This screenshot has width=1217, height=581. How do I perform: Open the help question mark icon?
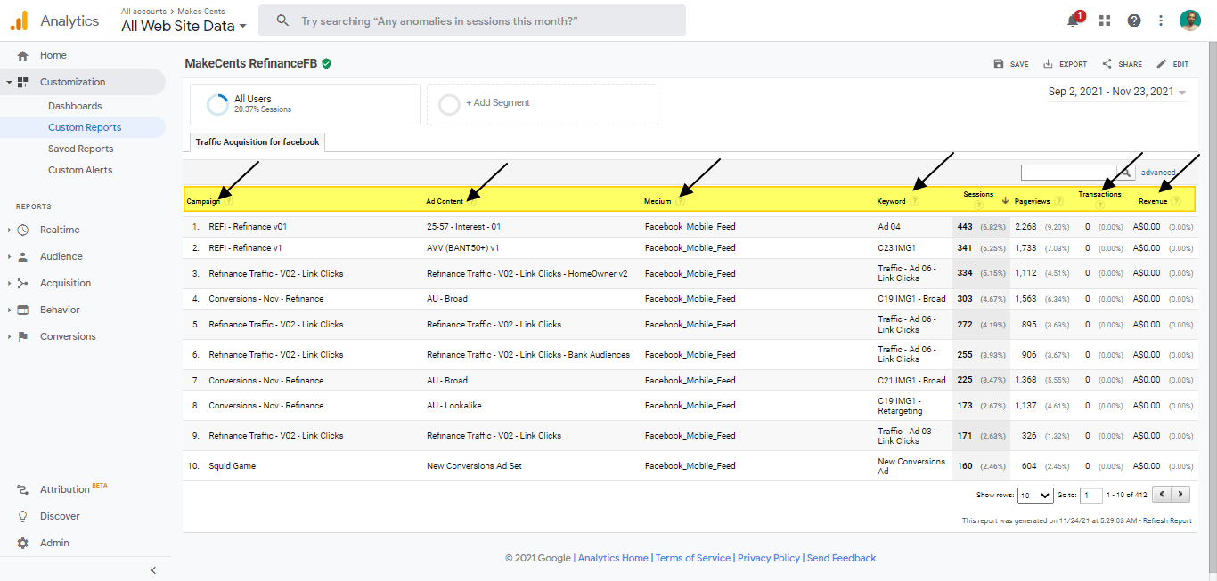coord(1134,20)
